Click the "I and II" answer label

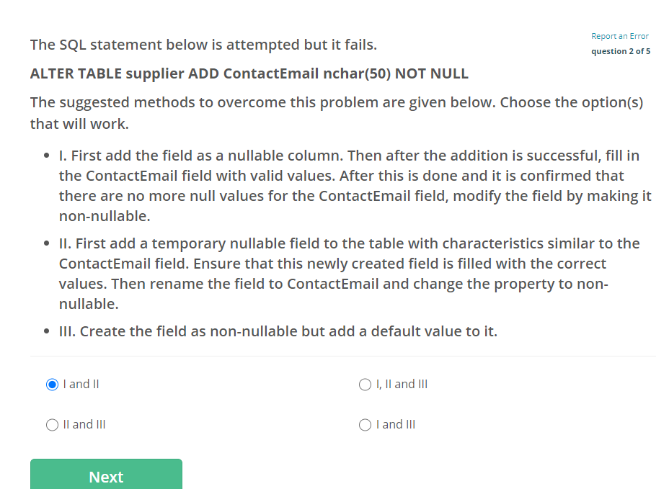[x=81, y=384]
